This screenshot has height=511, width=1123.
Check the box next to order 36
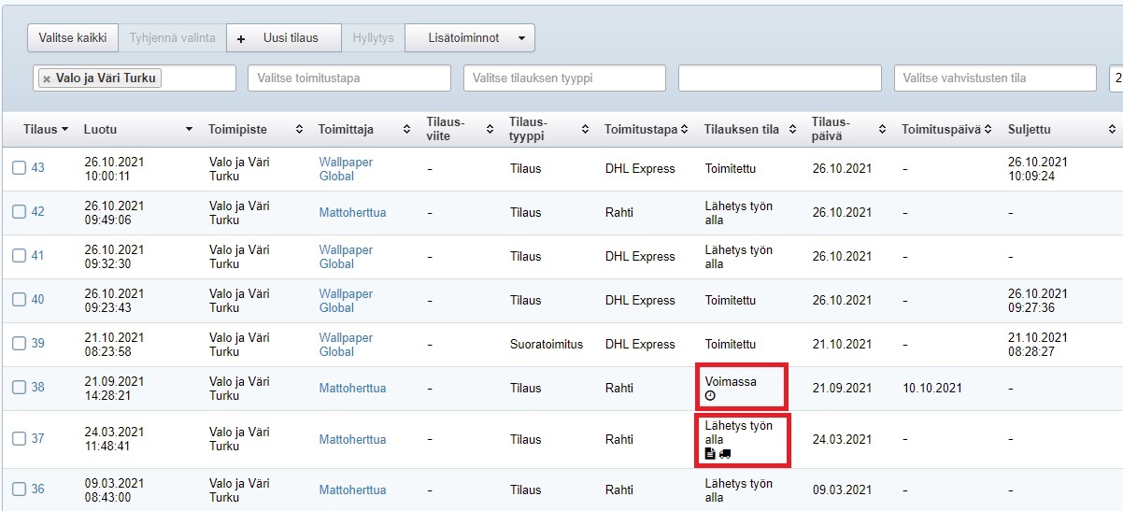[20, 490]
